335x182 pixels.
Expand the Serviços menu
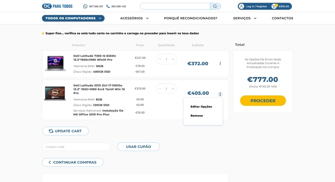[245, 18]
